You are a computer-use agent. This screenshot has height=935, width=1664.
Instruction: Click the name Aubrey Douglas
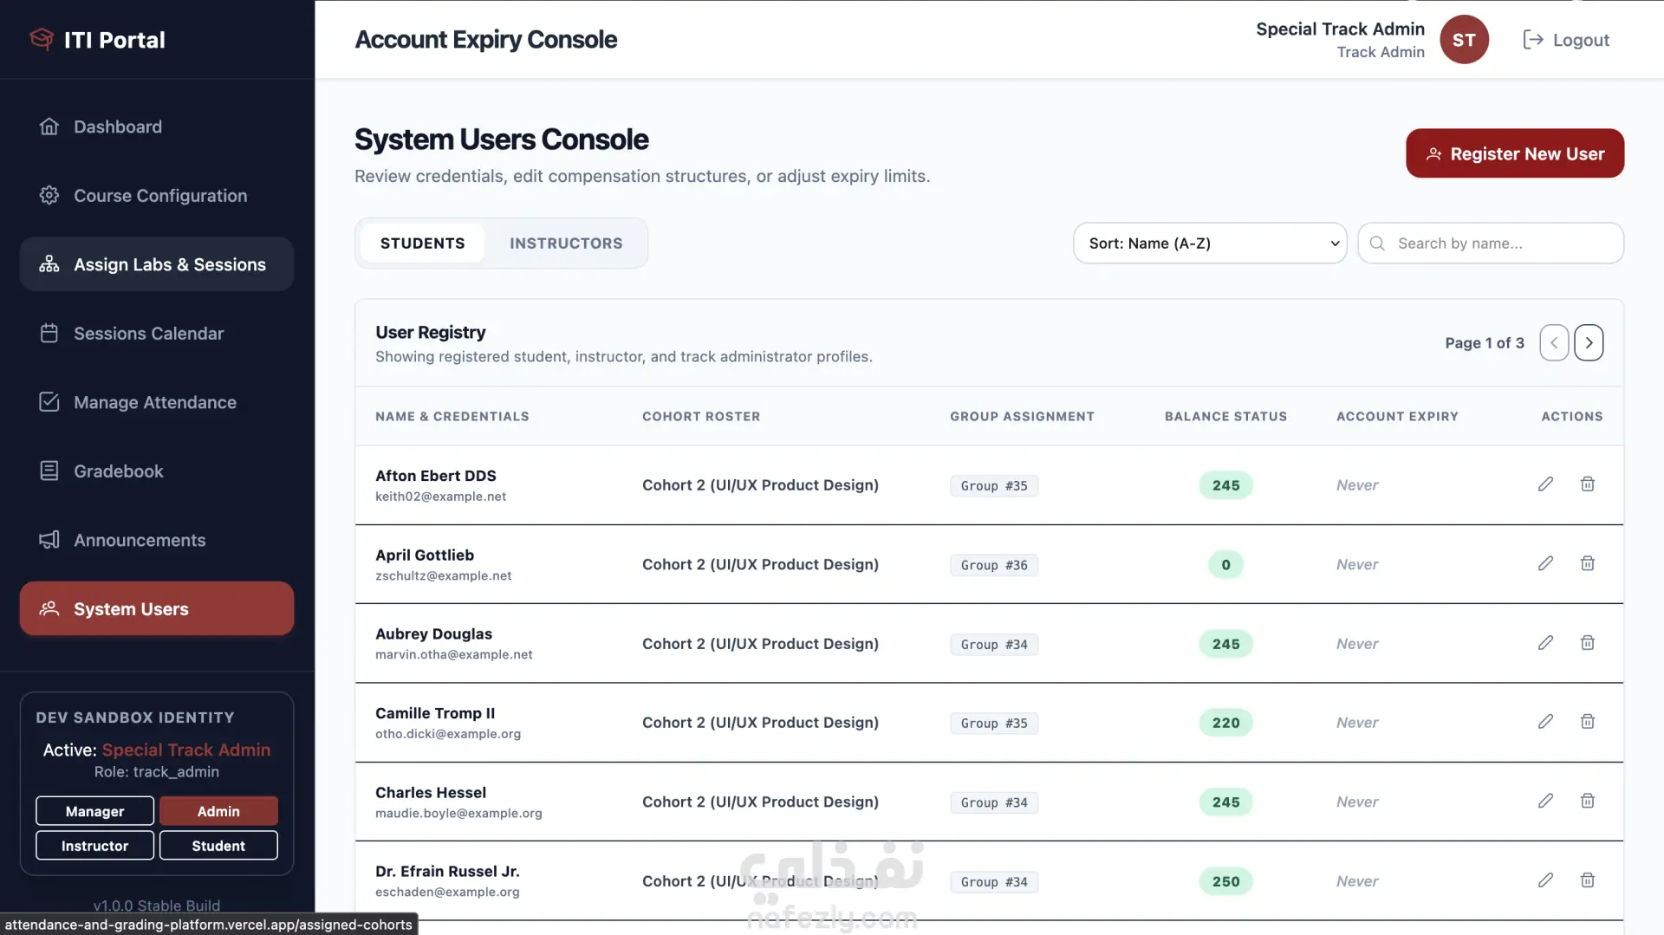(x=433, y=634)
